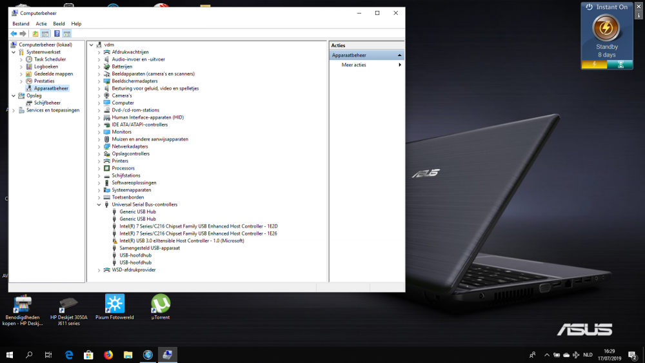Collapse Universal Serial Bus-controllers
This screenshot has height=363, width=645.
(99, 204)
